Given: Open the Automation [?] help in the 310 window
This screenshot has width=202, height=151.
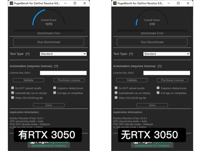Looking at the screenshot, I should pyautogui.click(x=160, y=66).
